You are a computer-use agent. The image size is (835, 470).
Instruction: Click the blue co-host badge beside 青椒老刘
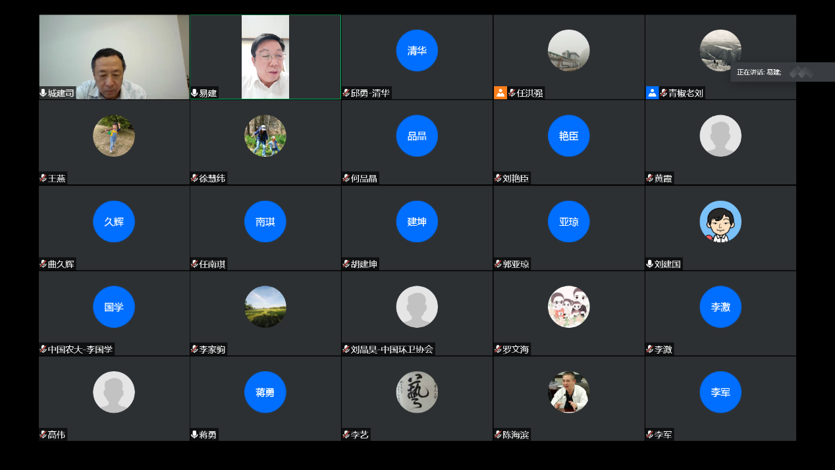pyautogui.click(x=652, y=93)
